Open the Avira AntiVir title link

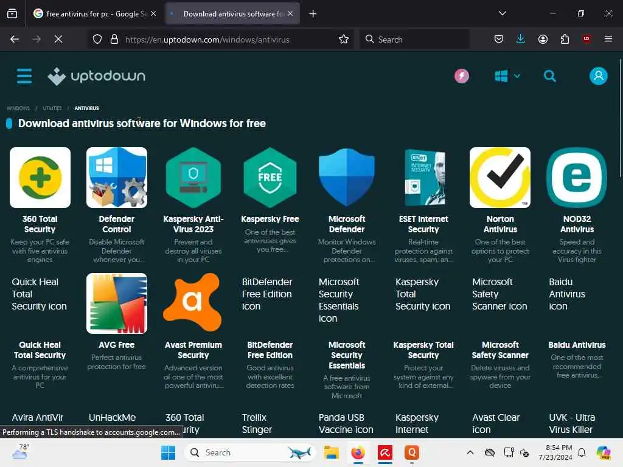coord(38,418)
